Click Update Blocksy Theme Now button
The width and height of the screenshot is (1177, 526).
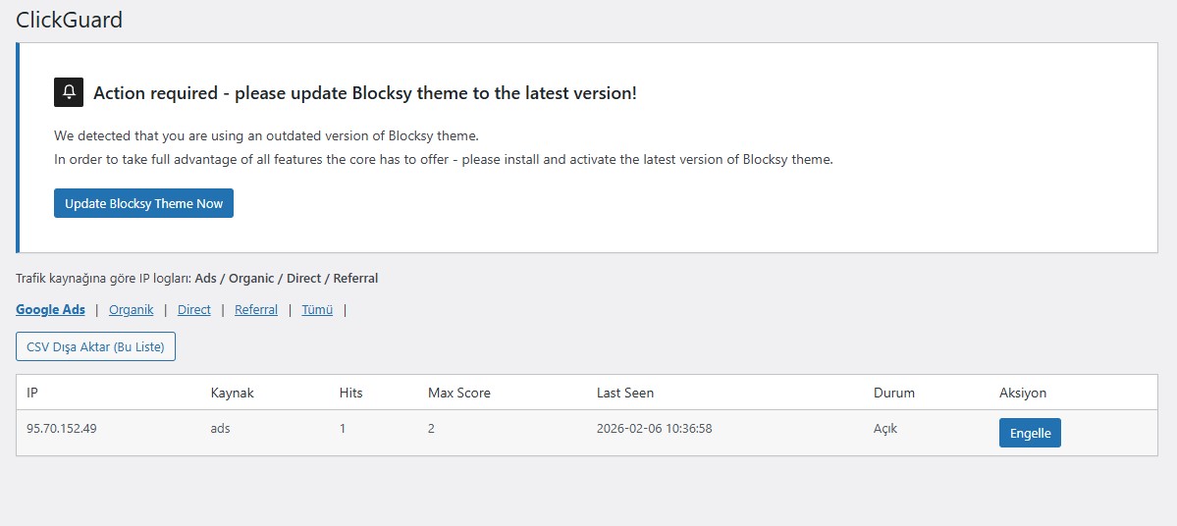pyautogui.click(x=143, y=203)
